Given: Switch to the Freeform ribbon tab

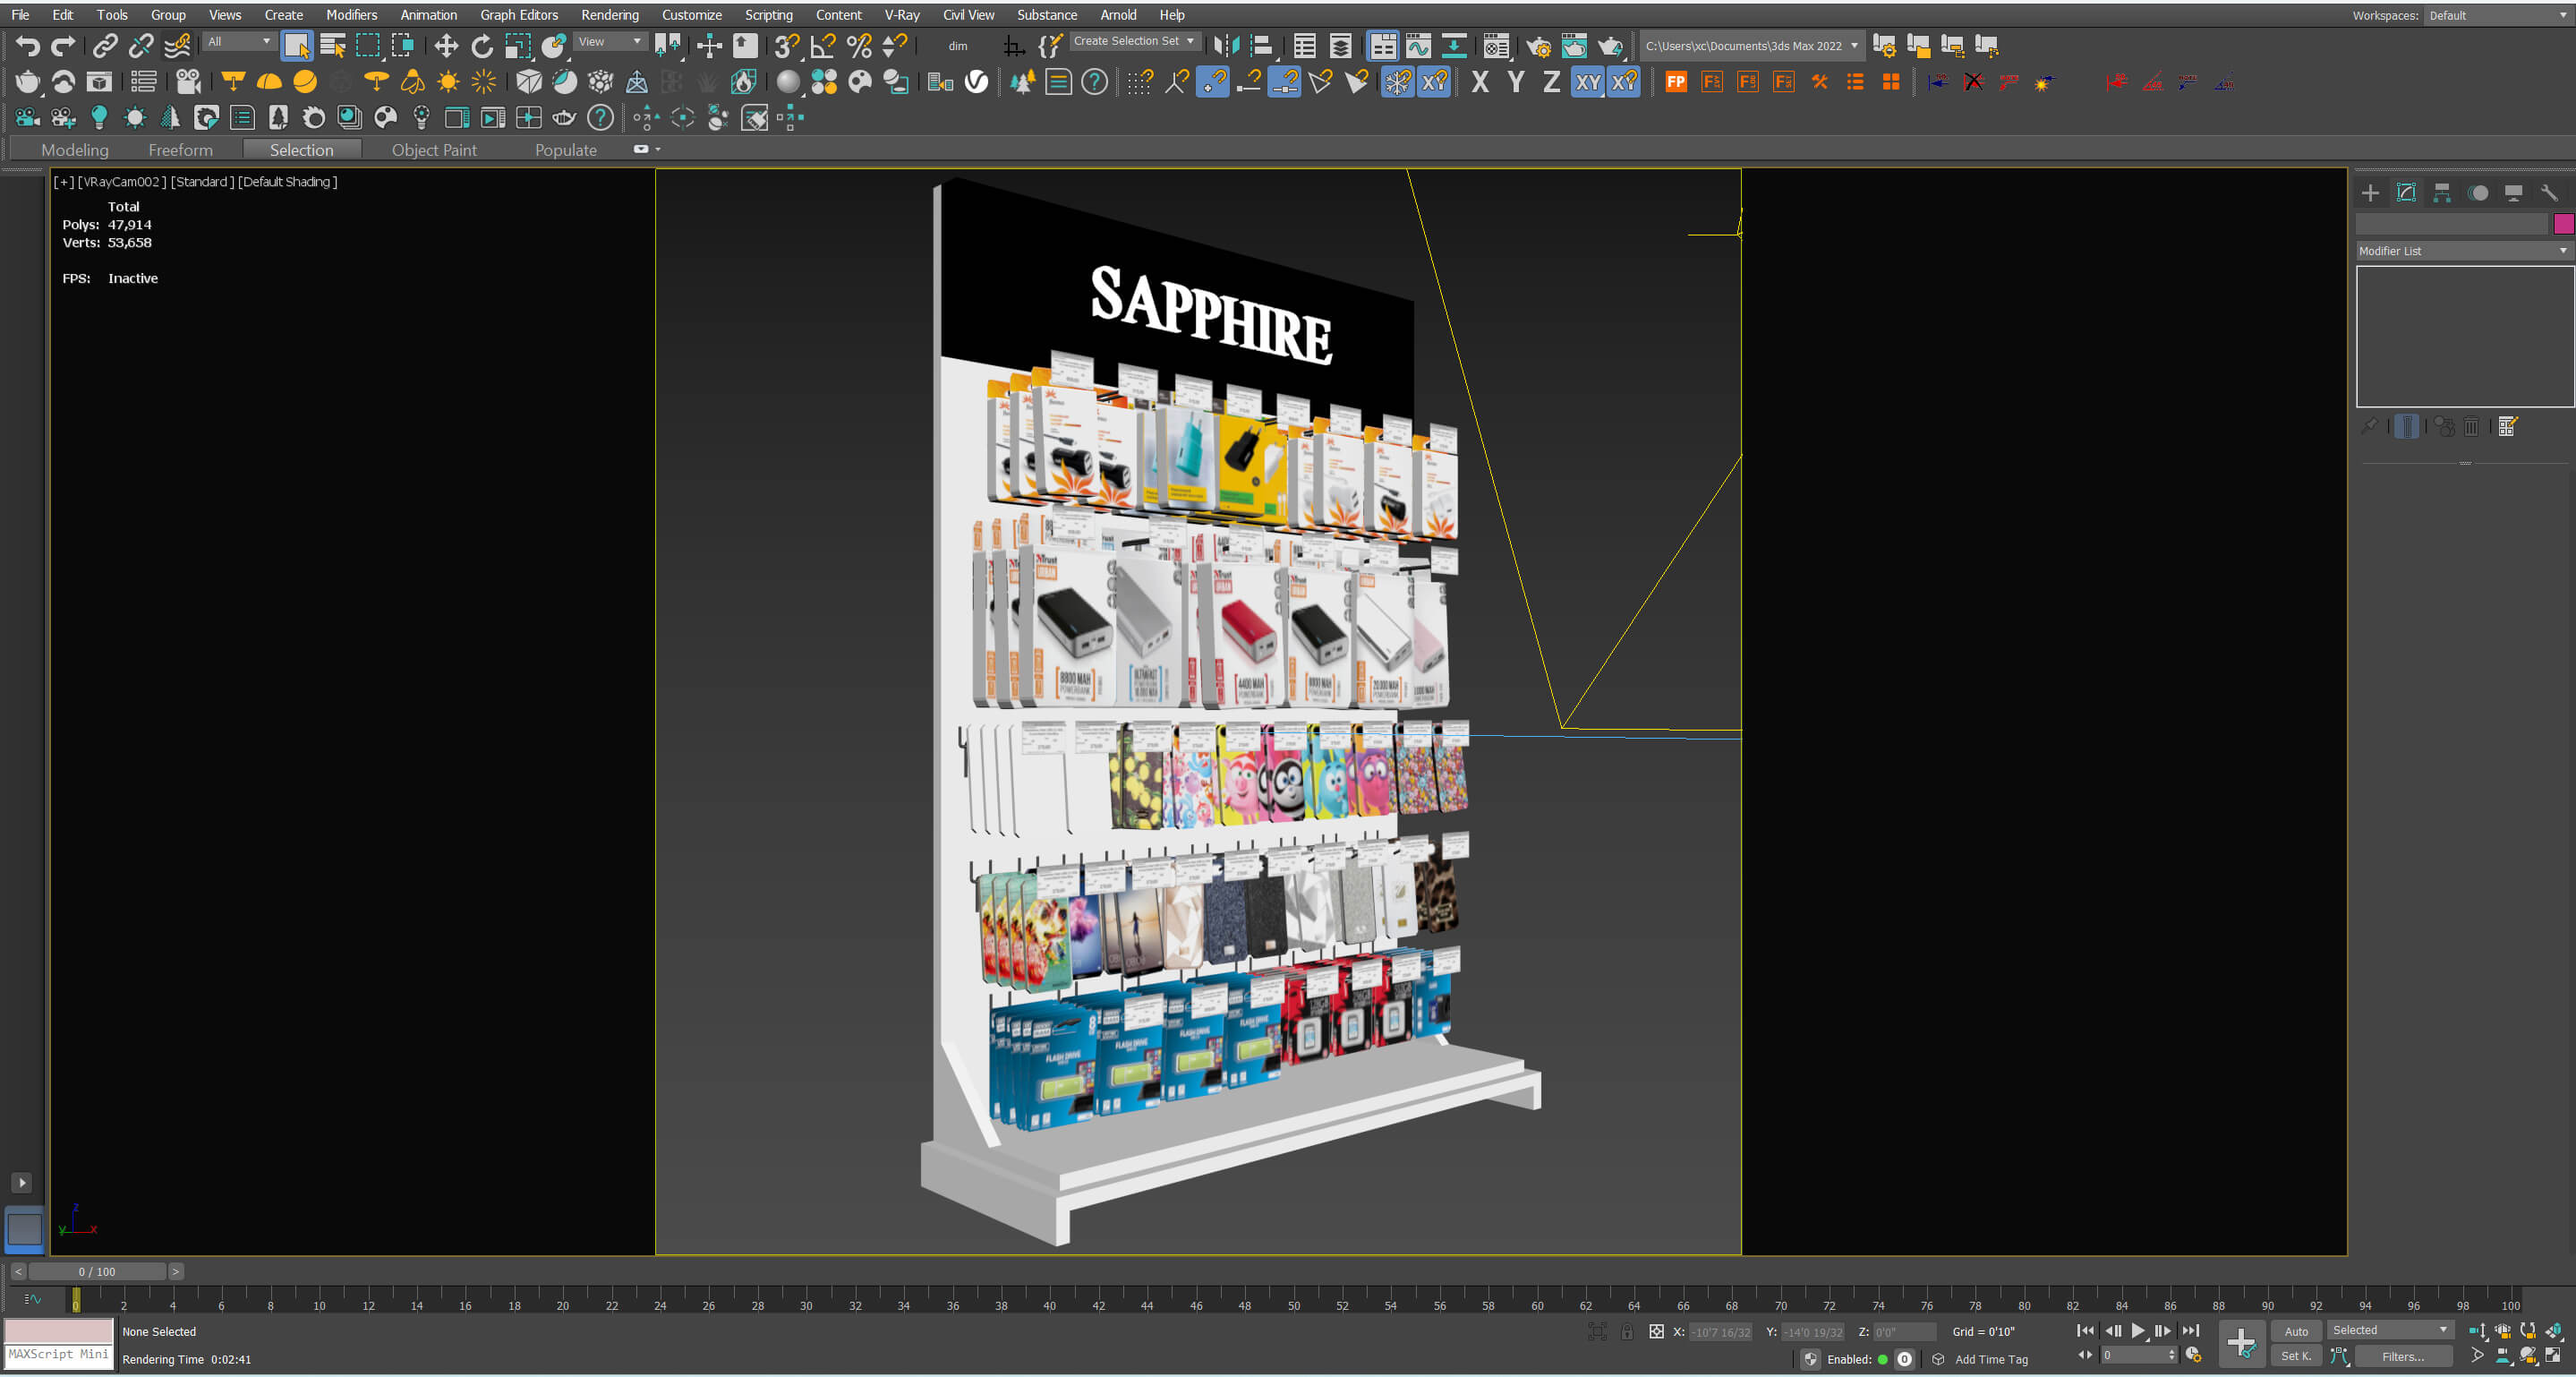Looking at the screenshot, I should (180, 150).
